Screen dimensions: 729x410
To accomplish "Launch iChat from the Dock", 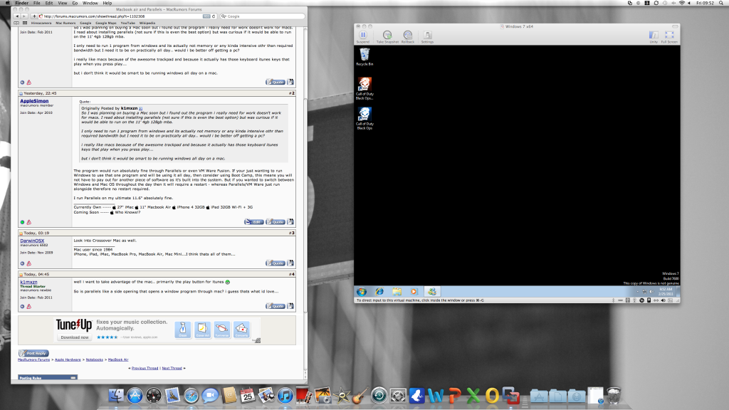I will click(210, 396).
